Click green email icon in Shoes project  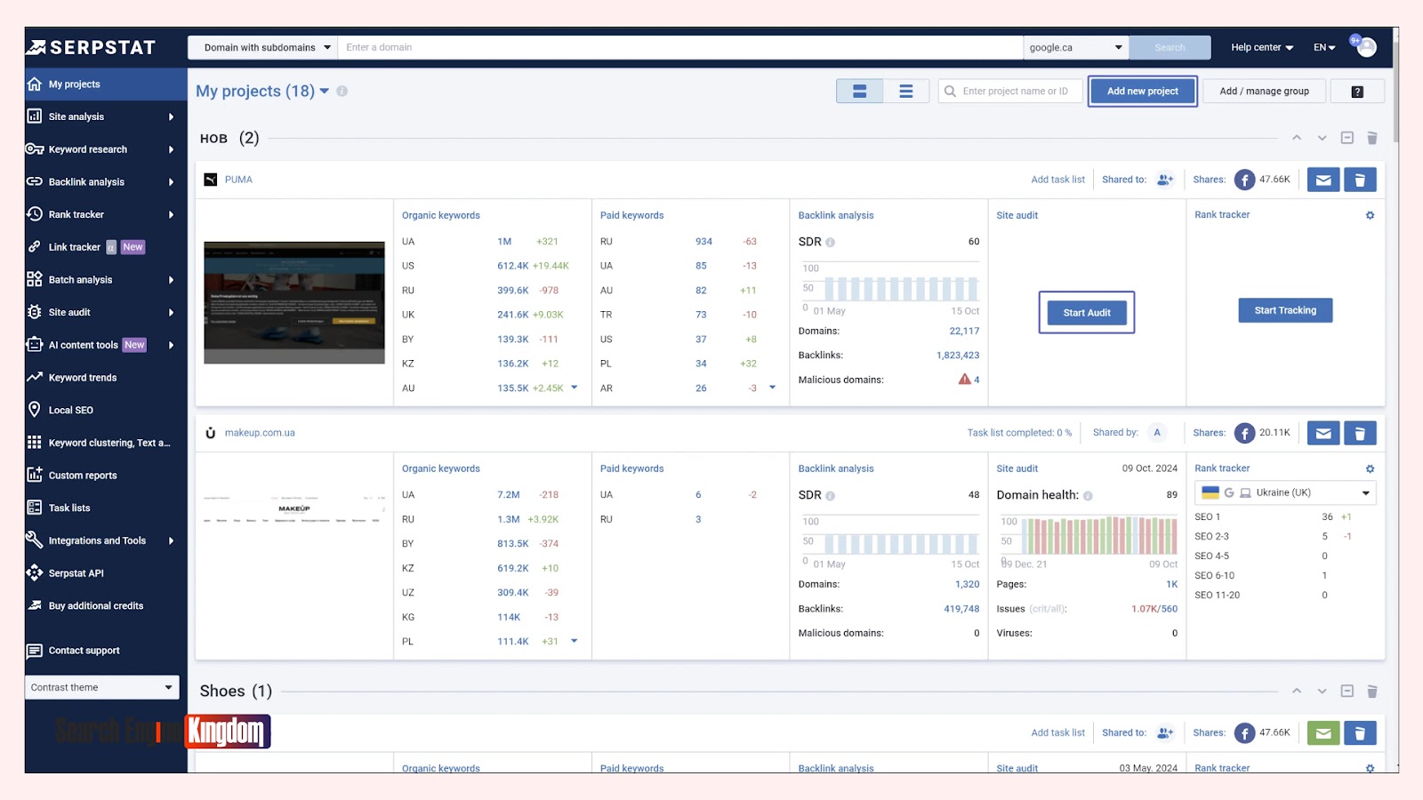1323,733
